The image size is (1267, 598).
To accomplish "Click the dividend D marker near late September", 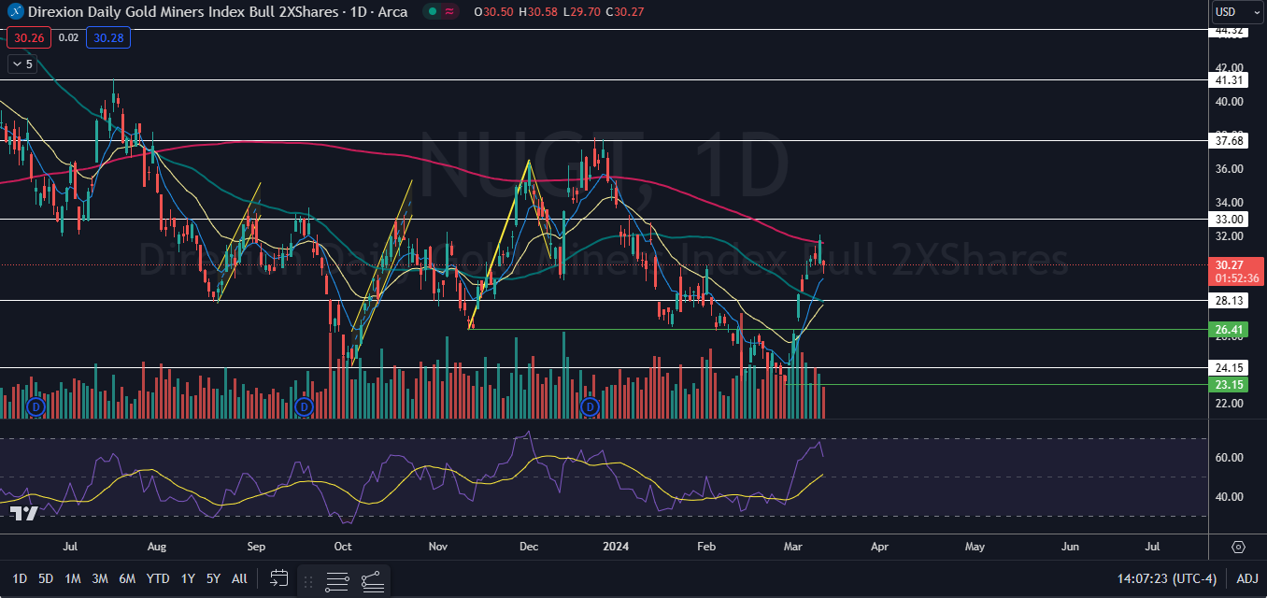I will click(x=303, y=407).
